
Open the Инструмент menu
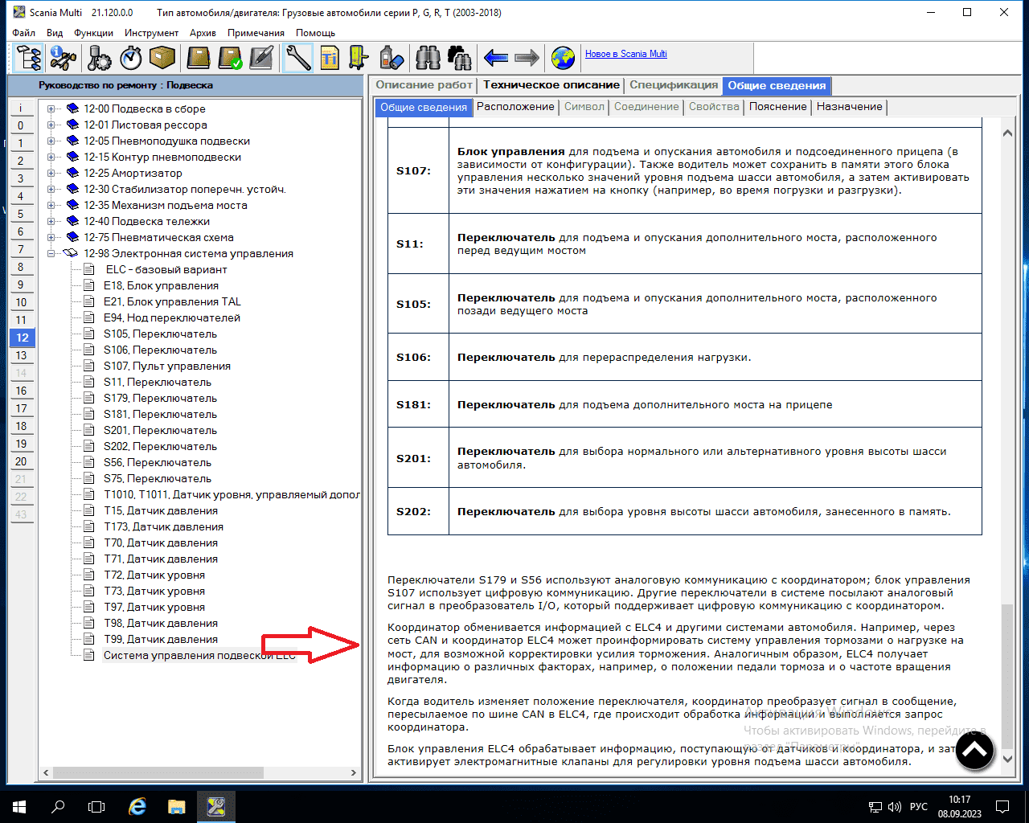coord(151,33)
